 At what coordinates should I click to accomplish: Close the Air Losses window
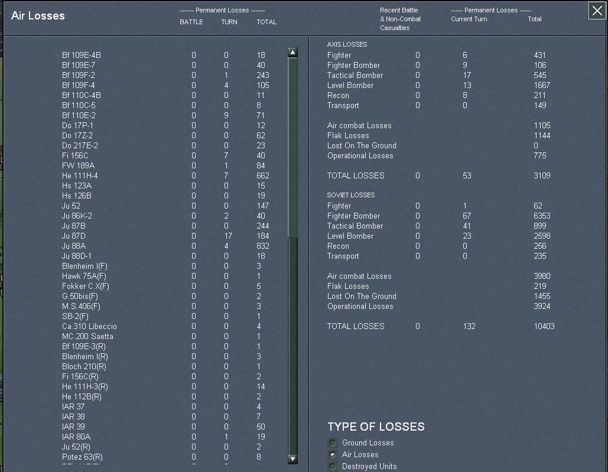click(x=597, y=11)
